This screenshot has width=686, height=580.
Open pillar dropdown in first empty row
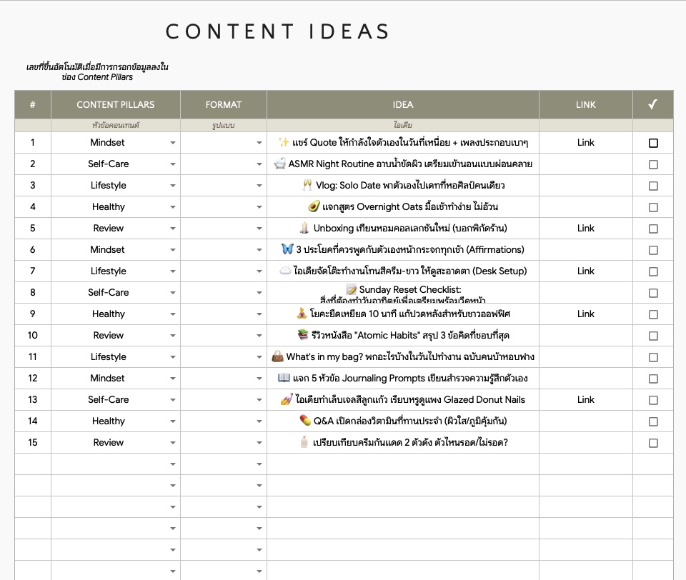173,464
